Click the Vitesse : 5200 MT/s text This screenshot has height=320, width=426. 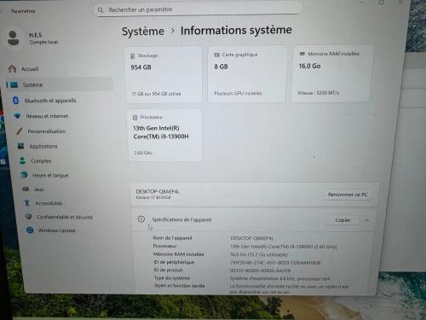(x=318, y=93)
